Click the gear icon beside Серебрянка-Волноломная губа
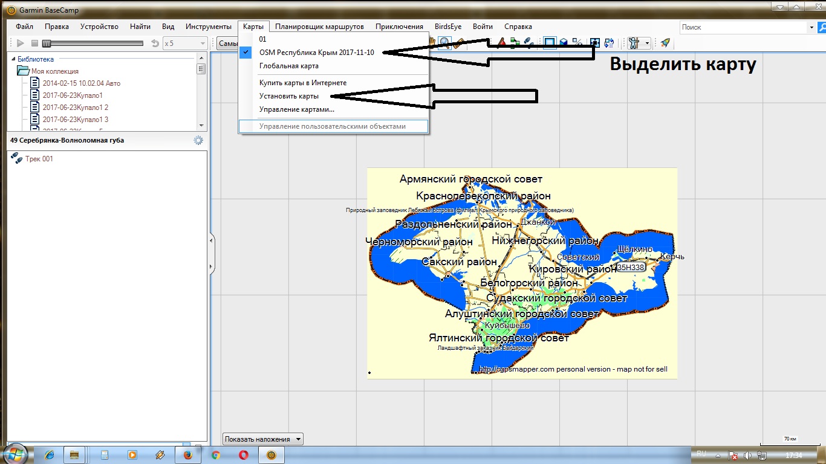The height and width of the screenshot is (464, 826). coord(198,140)
